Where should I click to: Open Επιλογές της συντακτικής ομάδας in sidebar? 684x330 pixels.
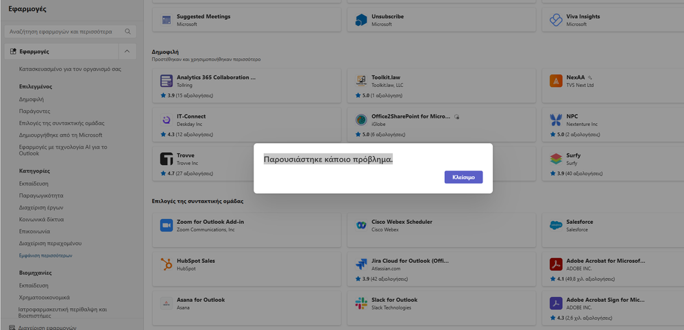[62, 123]
